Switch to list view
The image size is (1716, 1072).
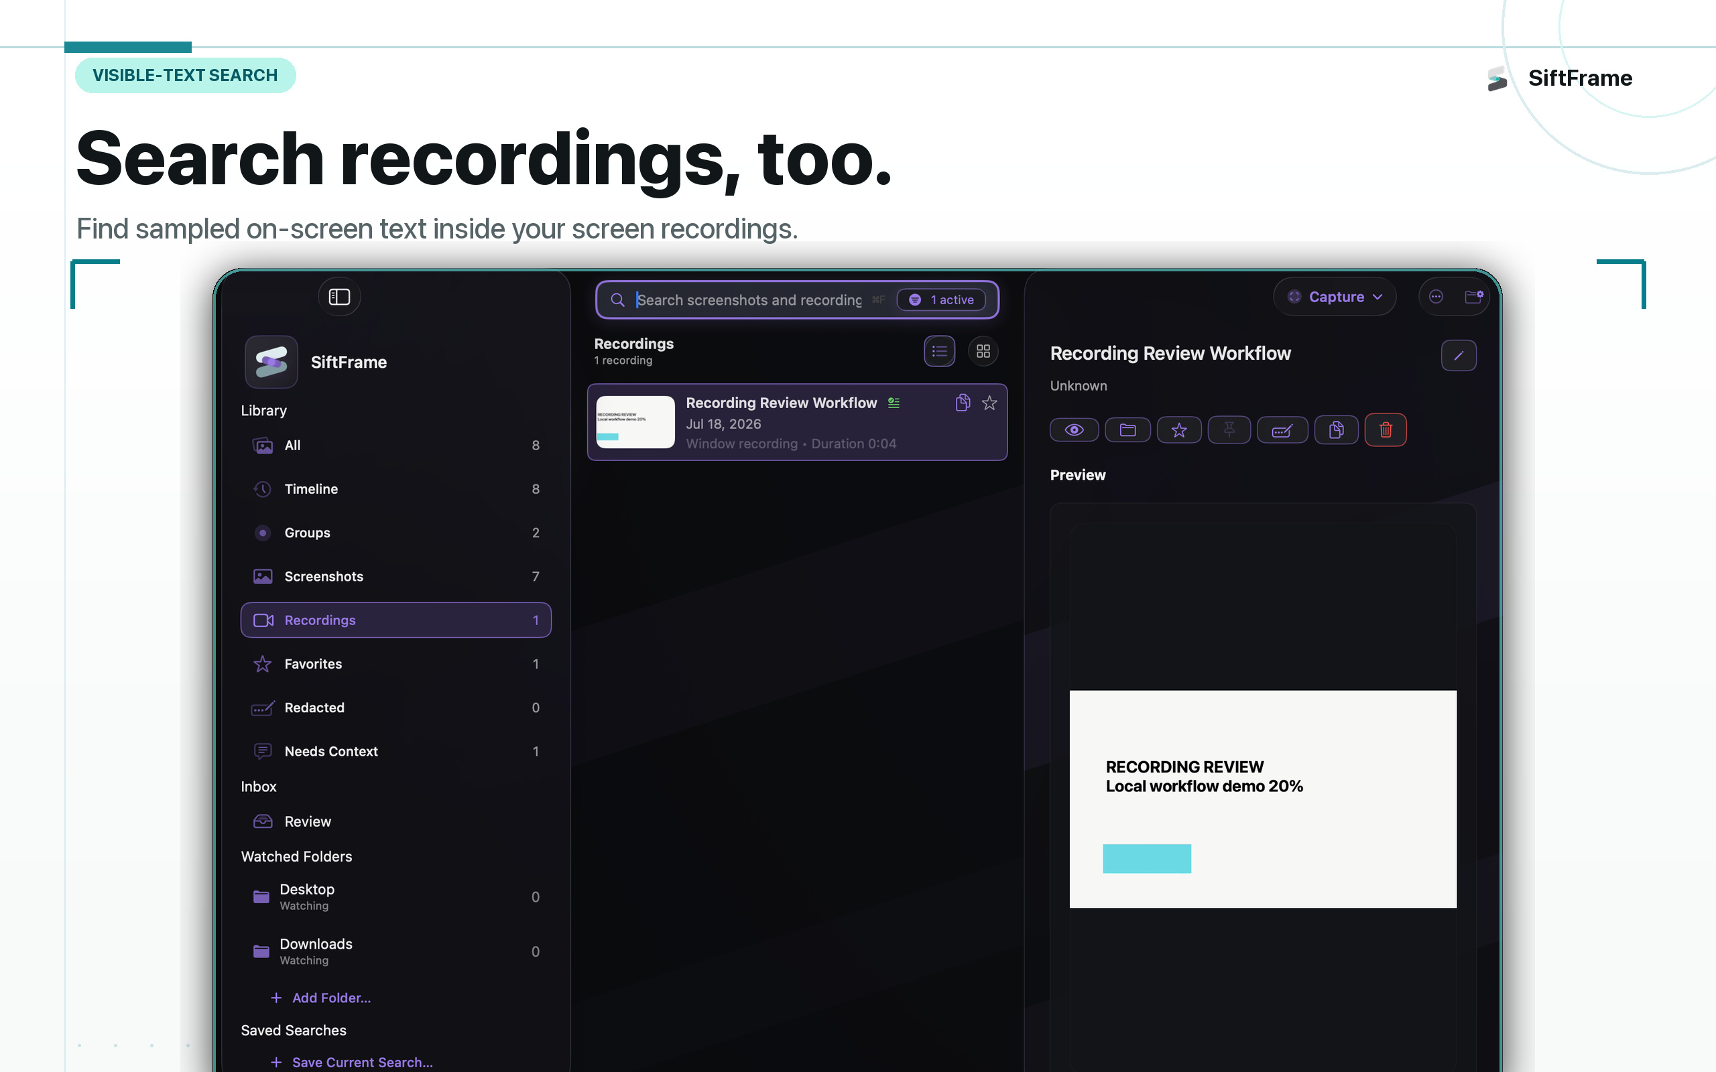tap(940, 352)
